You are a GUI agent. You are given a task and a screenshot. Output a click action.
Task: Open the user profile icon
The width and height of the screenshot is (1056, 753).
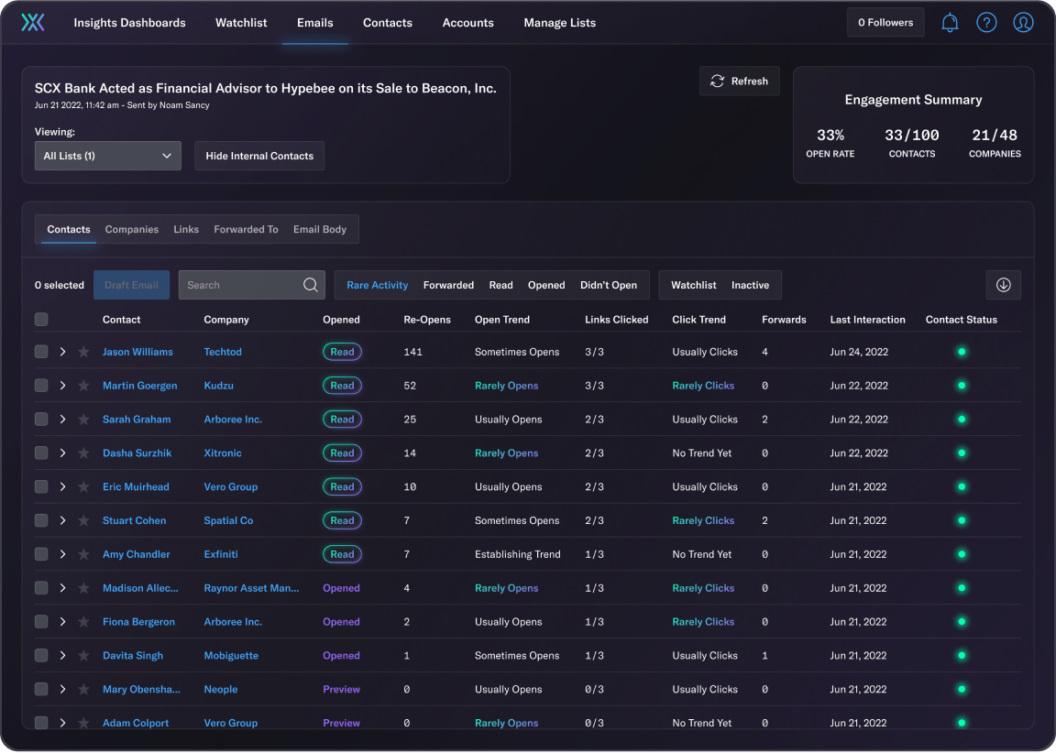click(x=1023, y=23)
